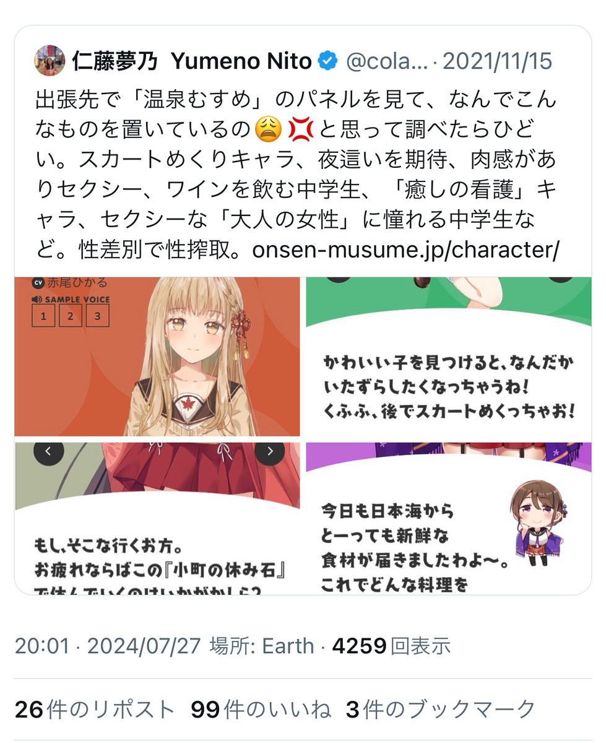
Task: Open the 仁藤夢乃 Yumeno Nito display name
Action: coord(192,61)
